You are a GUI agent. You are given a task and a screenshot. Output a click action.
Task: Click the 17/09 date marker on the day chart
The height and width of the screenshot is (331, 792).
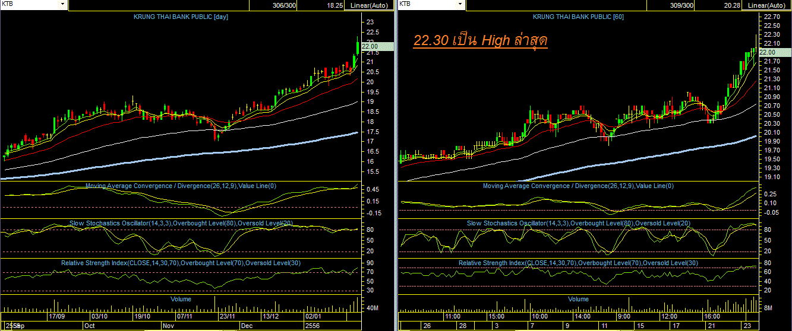point(57,317)
